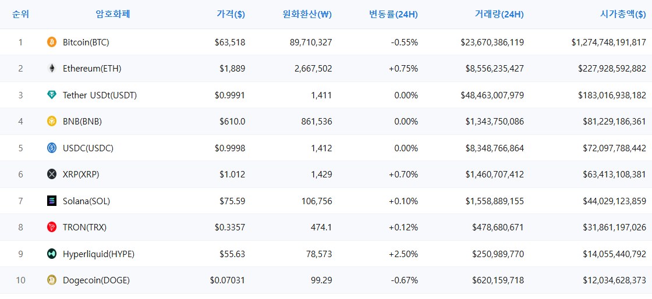This screenshot has height=299, width=652.
Task: Click USDC volume $8,348,766,864
Action: pos(495,148)
